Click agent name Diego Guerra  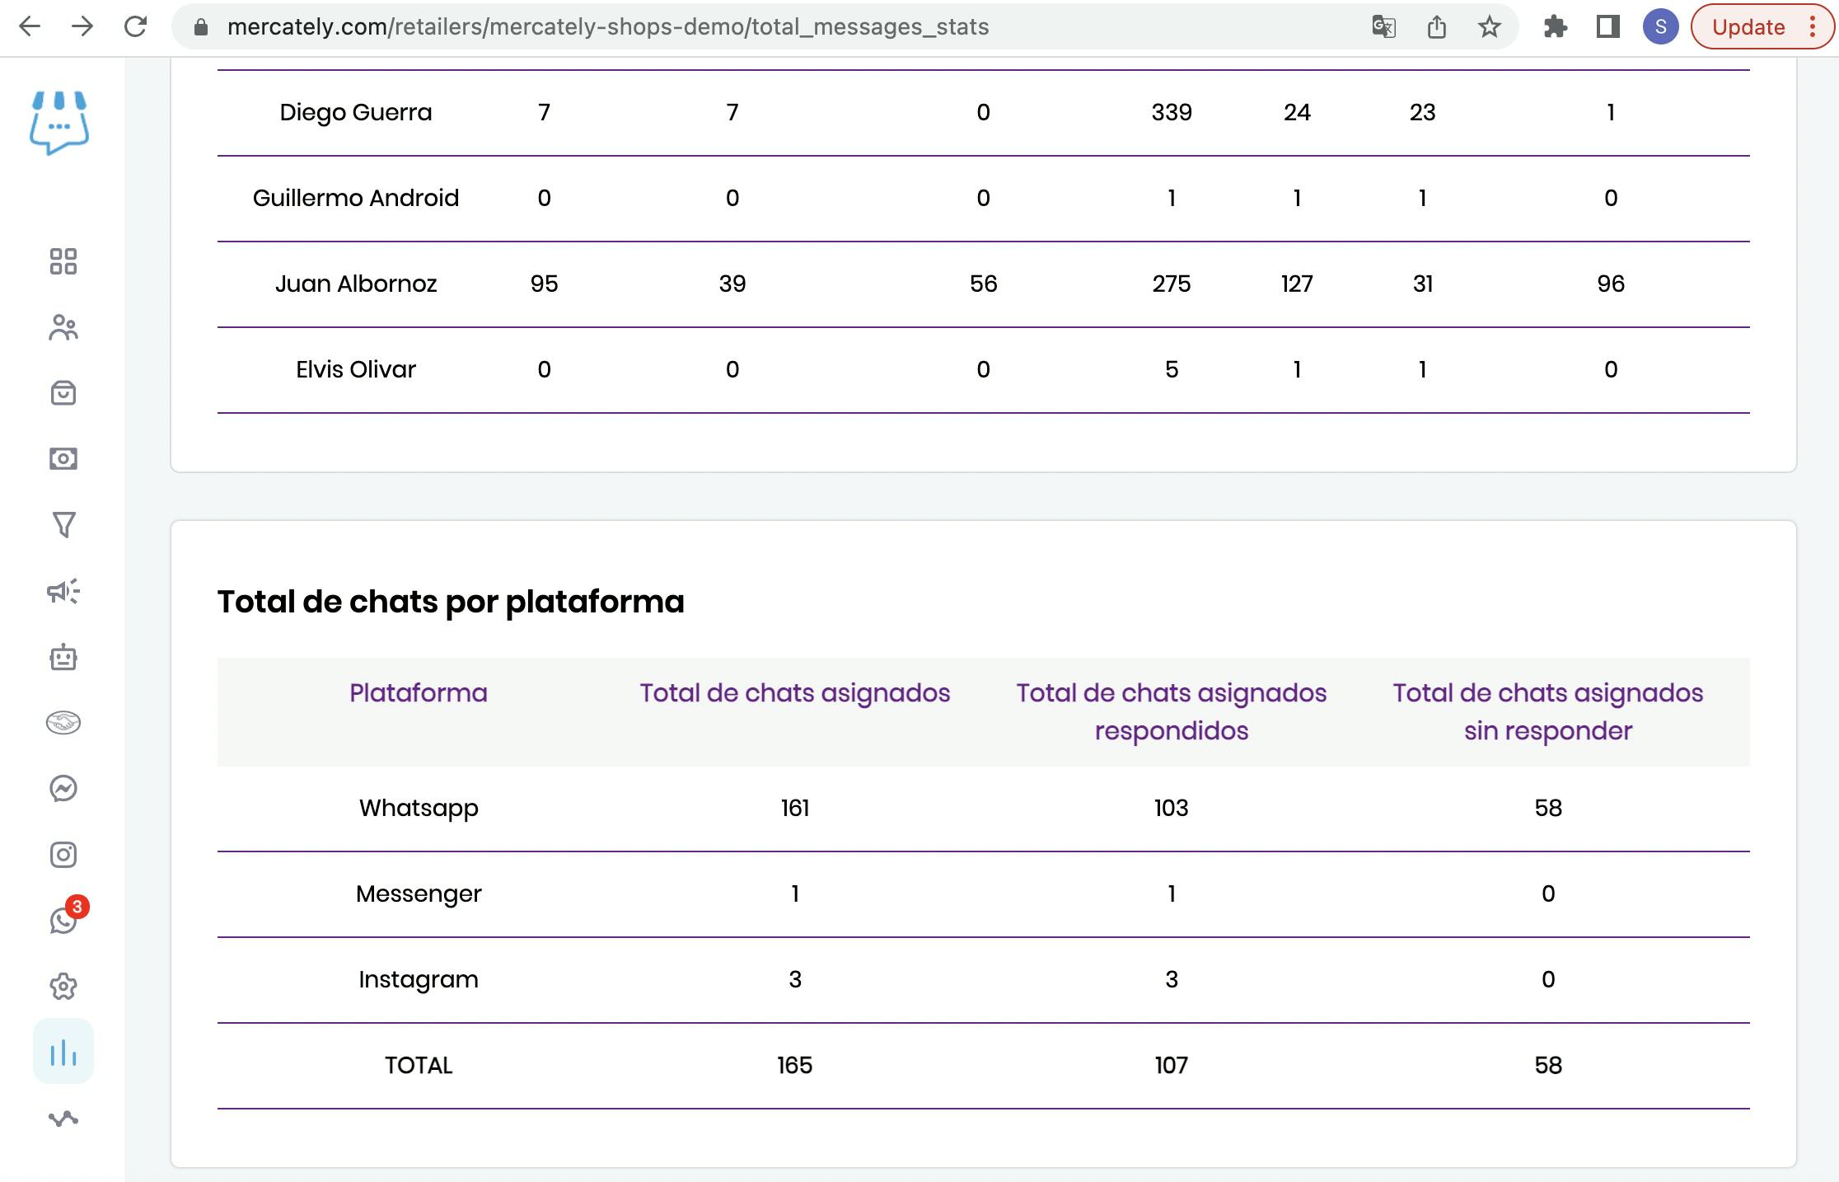point(356,112)
